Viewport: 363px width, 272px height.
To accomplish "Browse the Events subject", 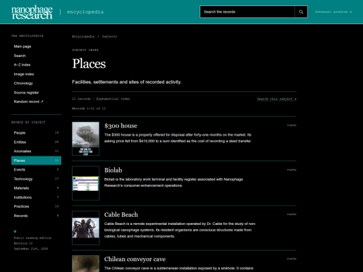I will pos(36,169).
